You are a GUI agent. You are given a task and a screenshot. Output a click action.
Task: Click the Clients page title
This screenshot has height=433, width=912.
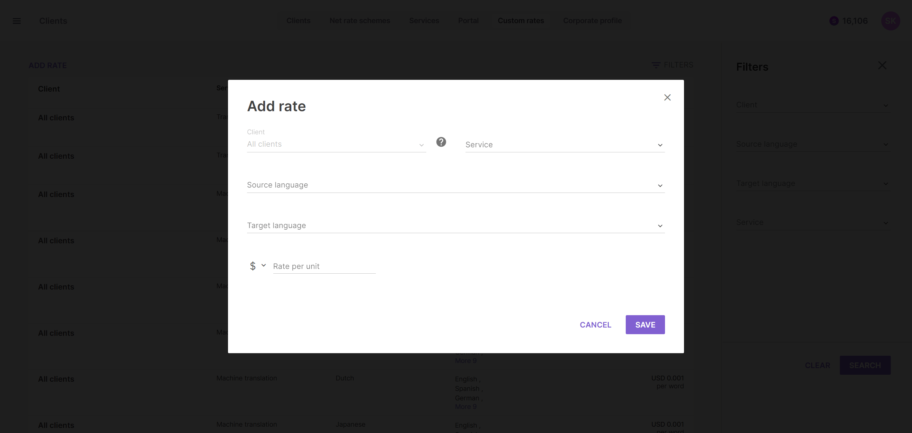click(53, 21)
